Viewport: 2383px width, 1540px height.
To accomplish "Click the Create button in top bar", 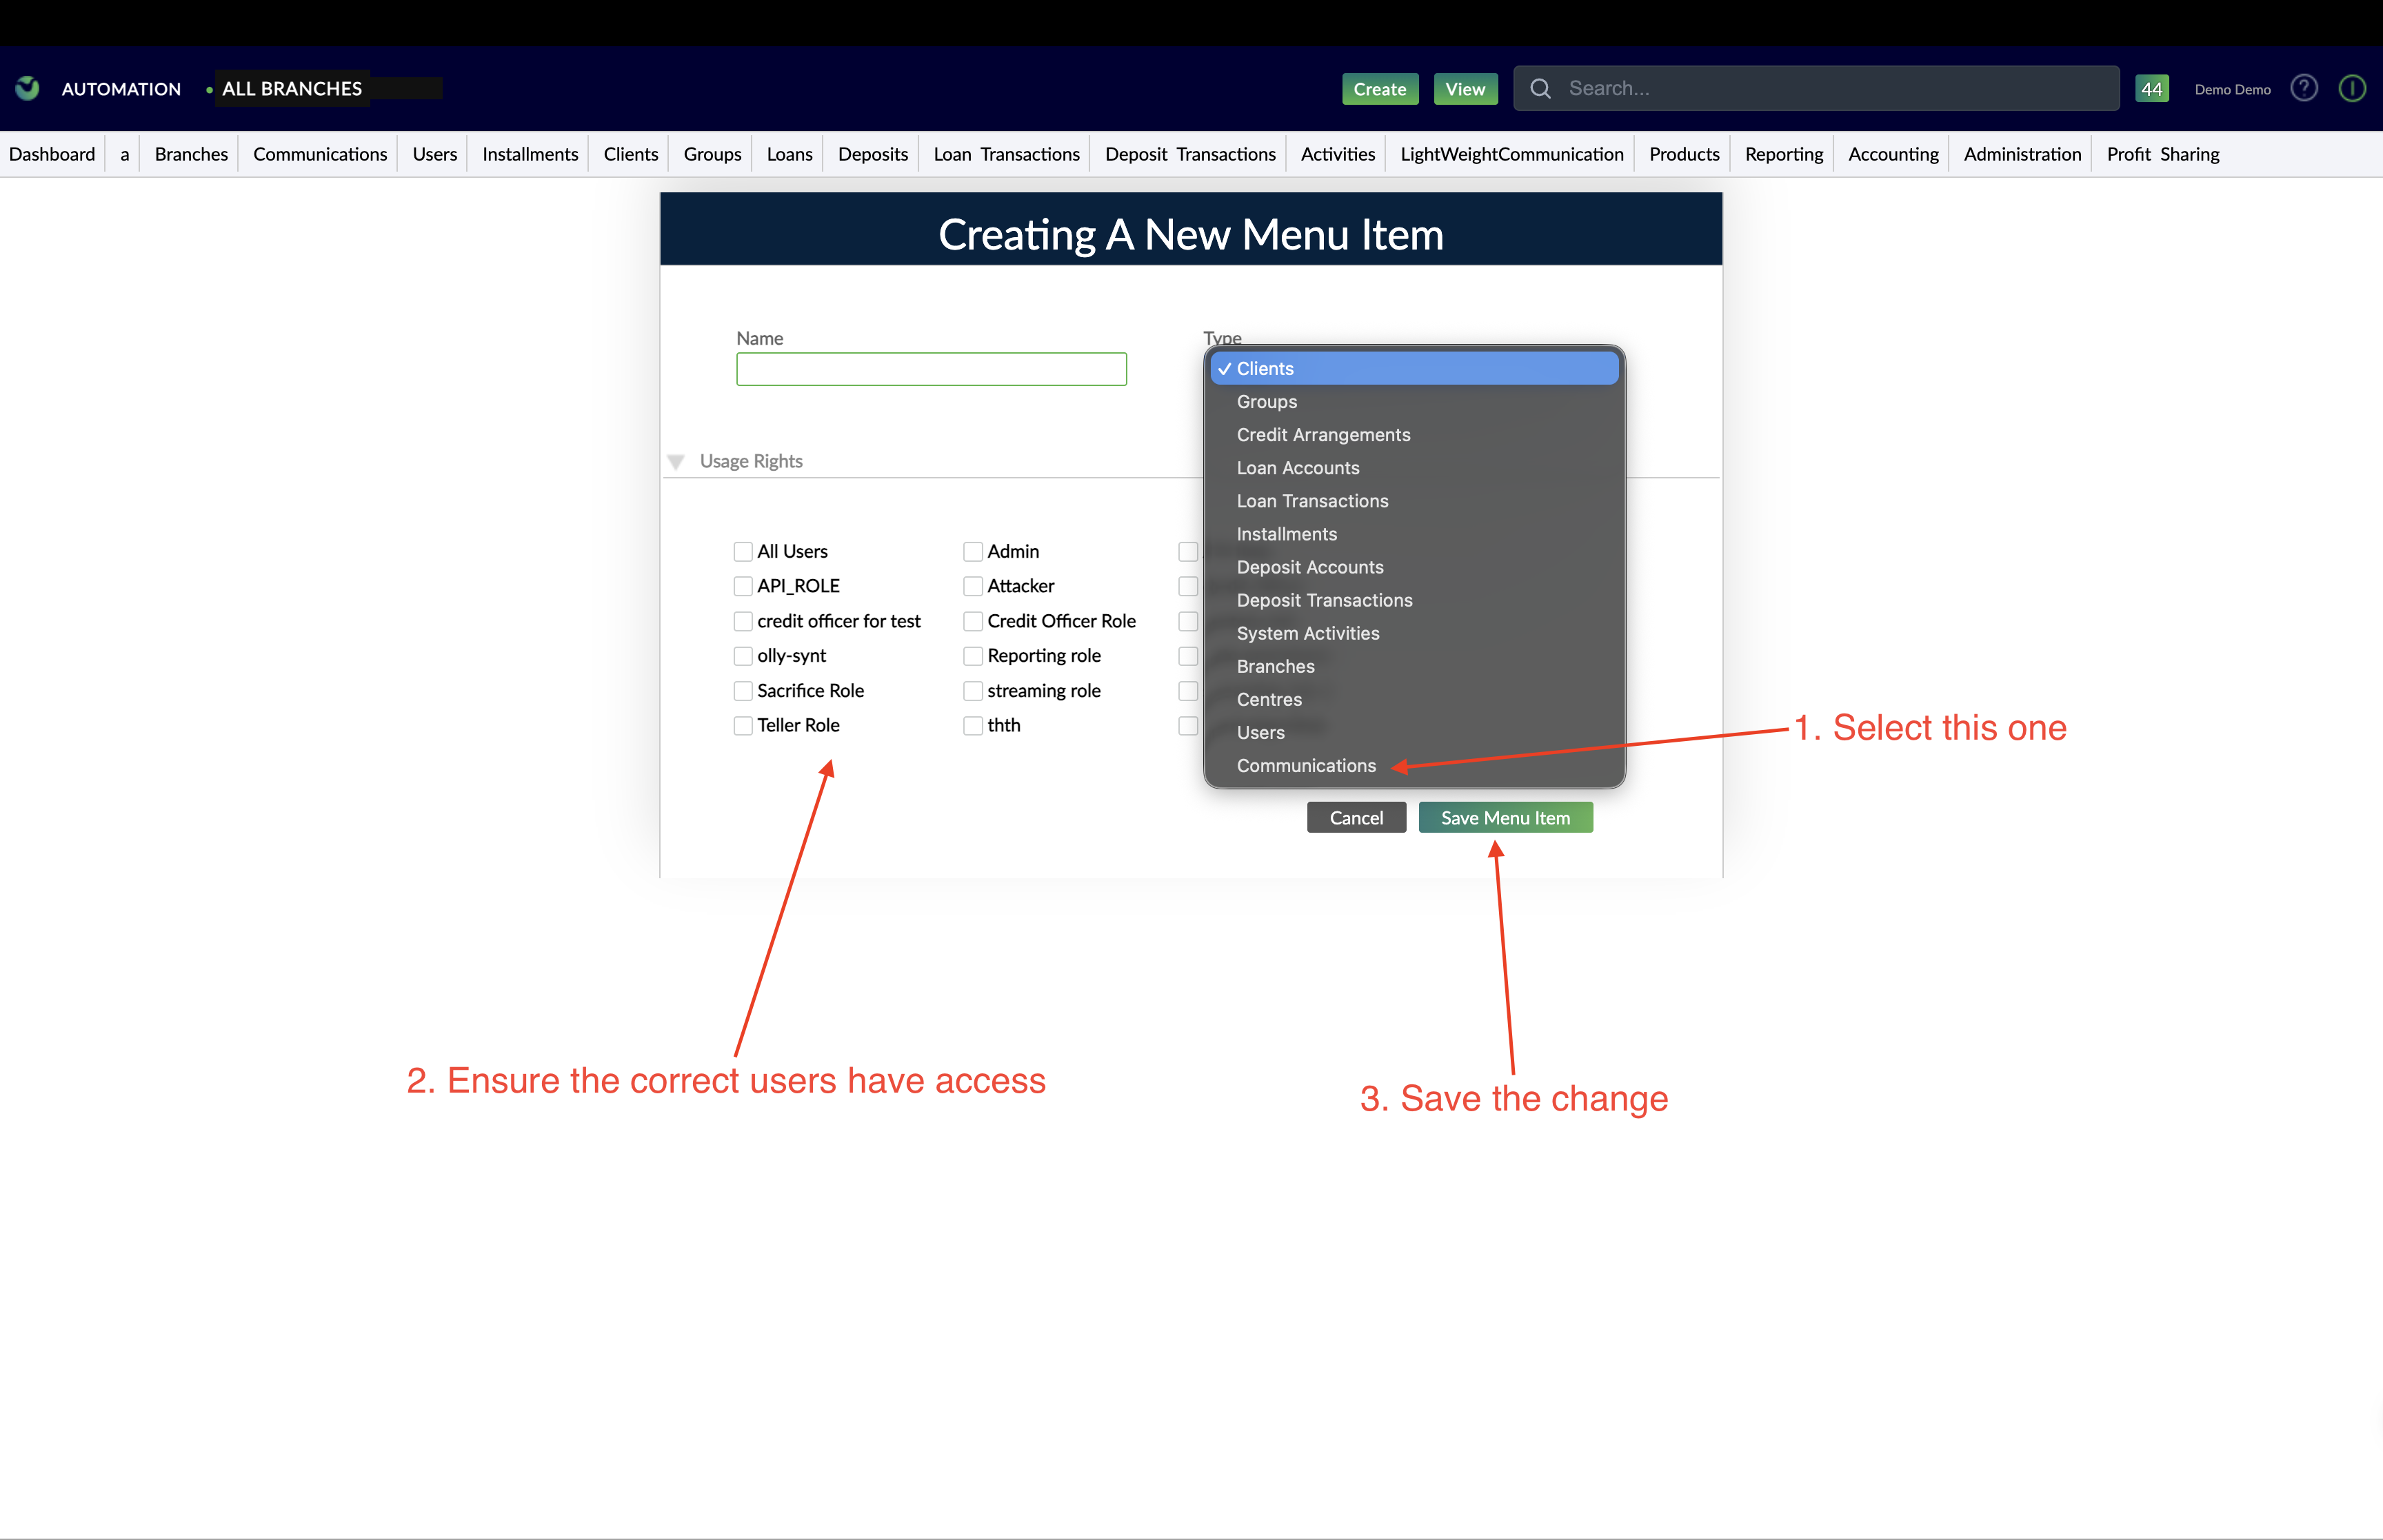I will click(x=1379, y=88).
